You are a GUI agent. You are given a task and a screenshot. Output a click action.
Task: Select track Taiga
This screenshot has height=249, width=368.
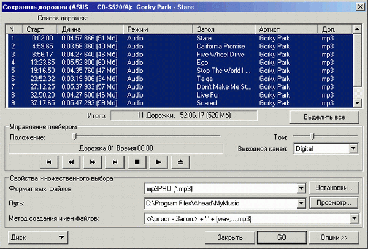tap(180, 79)
